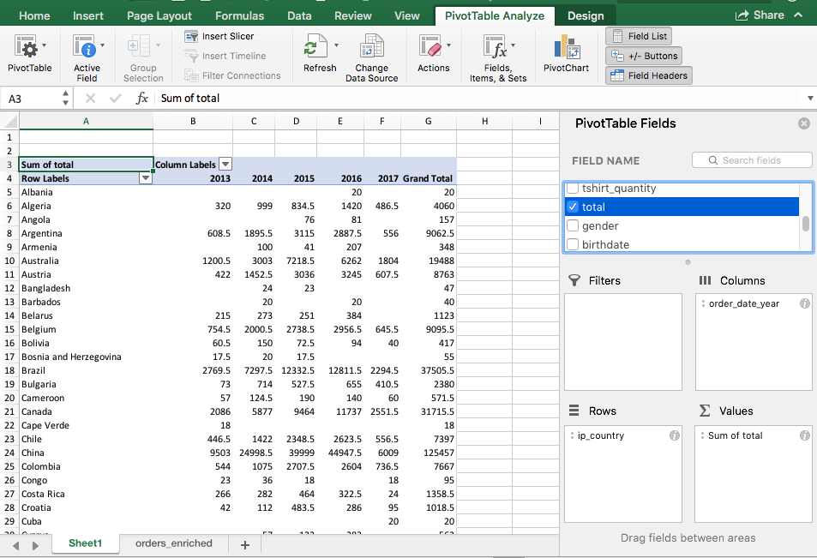Check the gender field

[x=571, y=225]
